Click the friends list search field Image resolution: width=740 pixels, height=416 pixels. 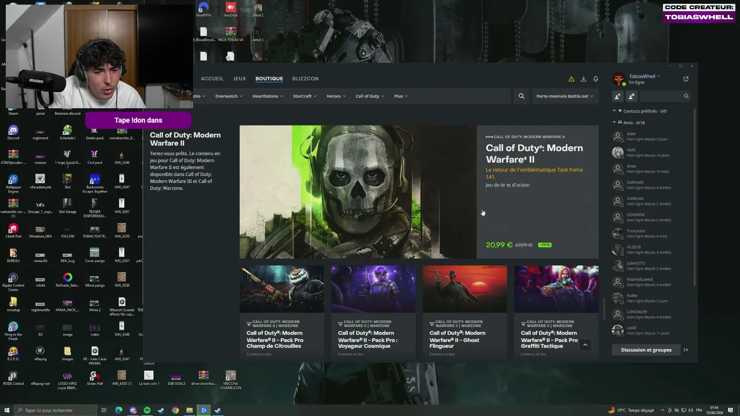pyautogui.click(x=665, y=96)
